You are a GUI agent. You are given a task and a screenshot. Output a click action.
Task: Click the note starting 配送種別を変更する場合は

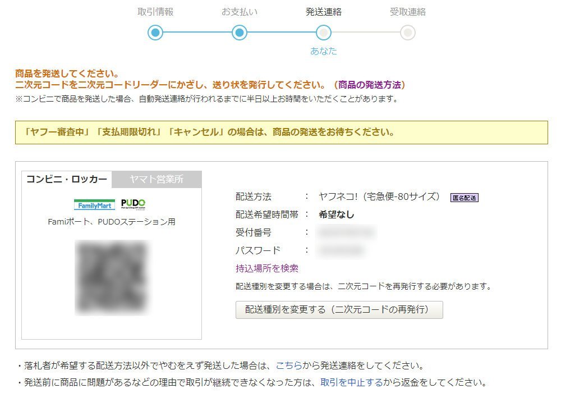[364, 286]
